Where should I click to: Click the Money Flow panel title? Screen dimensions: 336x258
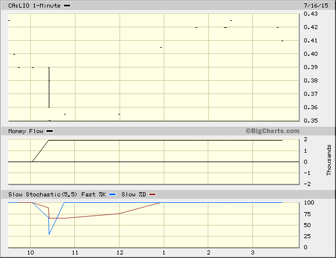(26, 131)
